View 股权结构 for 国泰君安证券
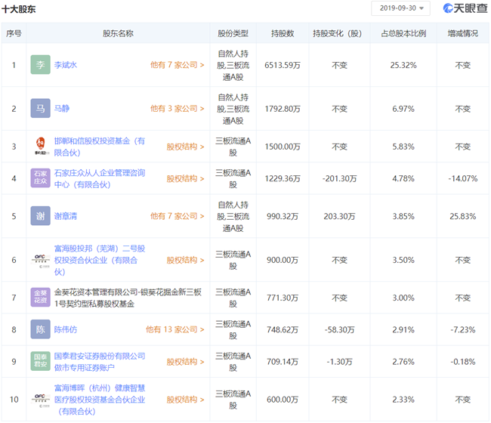The image size is (491, 423). pyautogui.click(x=185, y=362)
